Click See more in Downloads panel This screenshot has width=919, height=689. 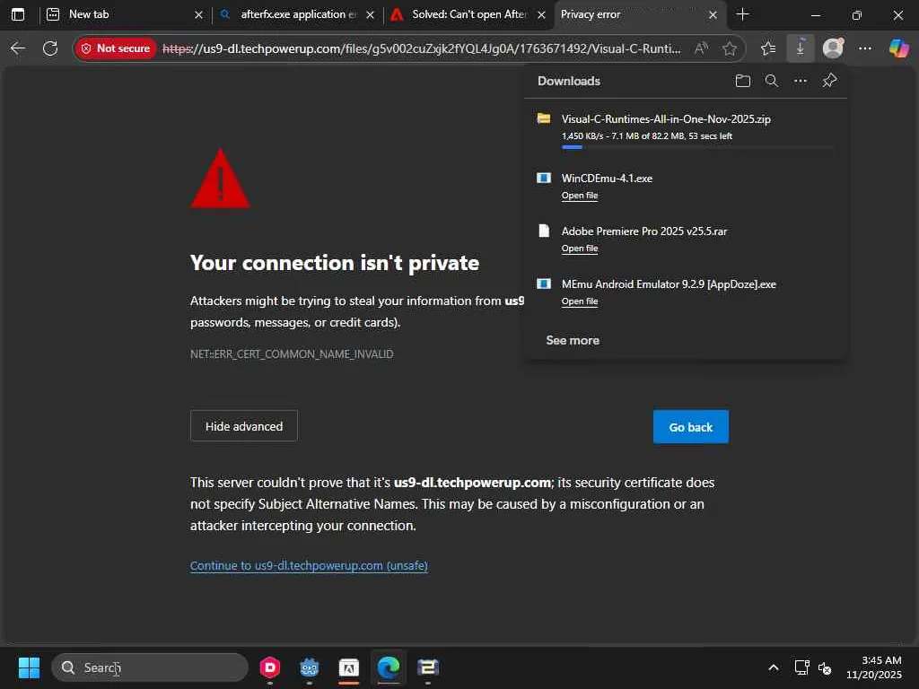point(572,340)
